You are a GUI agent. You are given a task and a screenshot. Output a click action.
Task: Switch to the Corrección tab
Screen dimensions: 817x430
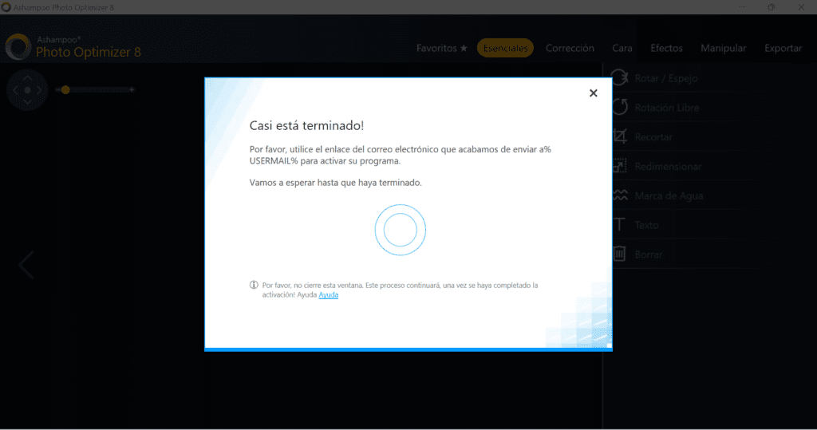click(x=570, y=48)
